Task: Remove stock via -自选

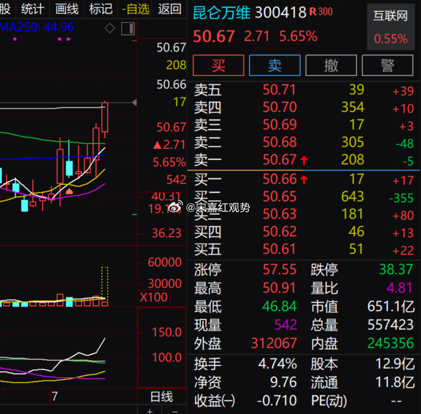Action: tap(135, 9)
